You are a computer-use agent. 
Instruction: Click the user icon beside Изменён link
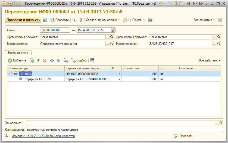(7, 136)
